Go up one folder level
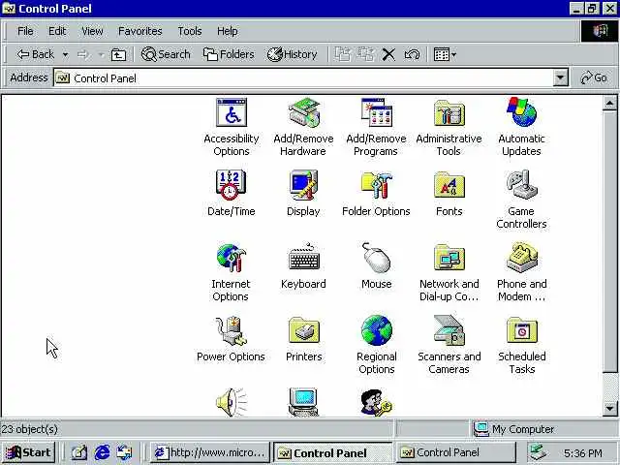 pos(118,54)
